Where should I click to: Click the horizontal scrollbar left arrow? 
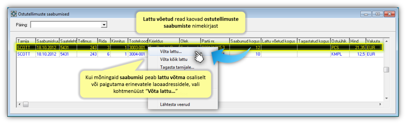point(19,104)
